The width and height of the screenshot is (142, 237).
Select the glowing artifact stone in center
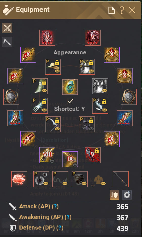pos(70,87)
